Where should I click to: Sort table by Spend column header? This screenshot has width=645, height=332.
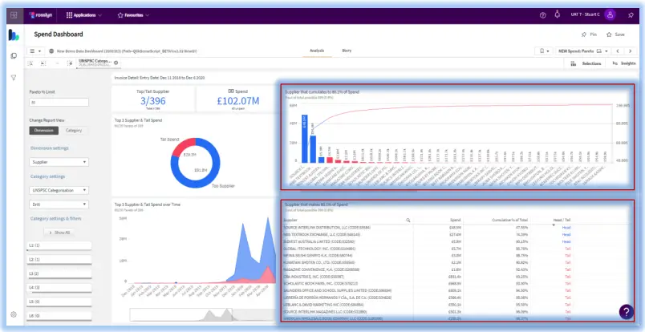(456, 220)
